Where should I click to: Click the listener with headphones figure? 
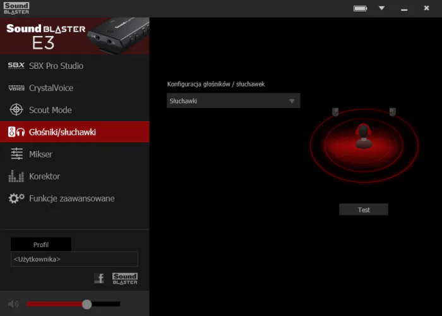364,137
